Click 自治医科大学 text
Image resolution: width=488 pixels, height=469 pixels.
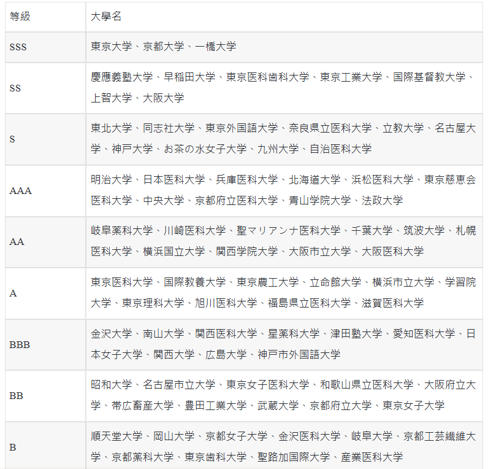pos(340,149)
